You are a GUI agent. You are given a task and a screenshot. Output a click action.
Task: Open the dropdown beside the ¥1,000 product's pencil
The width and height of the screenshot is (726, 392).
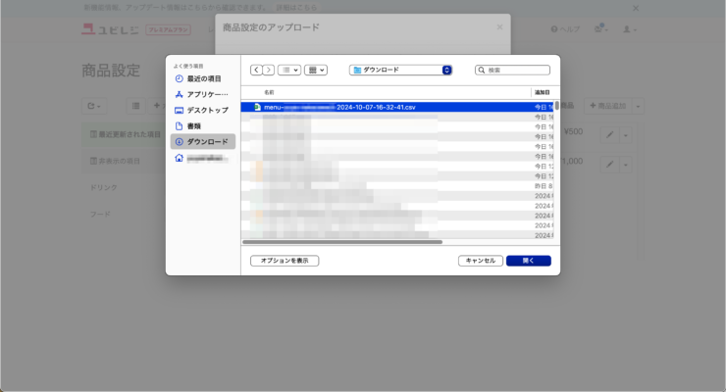tap(626, 164)
